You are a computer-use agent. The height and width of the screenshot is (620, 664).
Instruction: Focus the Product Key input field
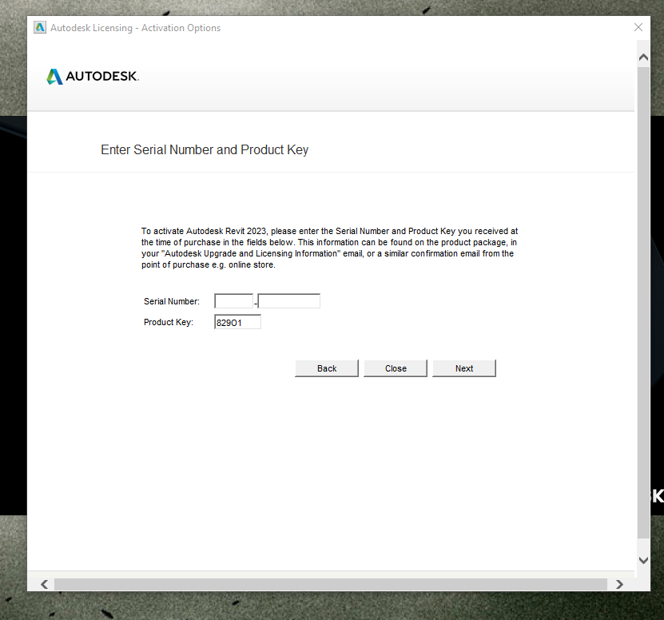[x=237, y=323]
